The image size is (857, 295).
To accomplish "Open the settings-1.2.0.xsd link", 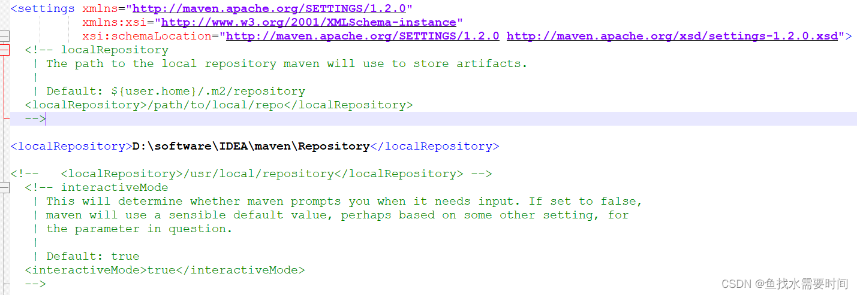I will pyautogui.click(x=672, y=36).
